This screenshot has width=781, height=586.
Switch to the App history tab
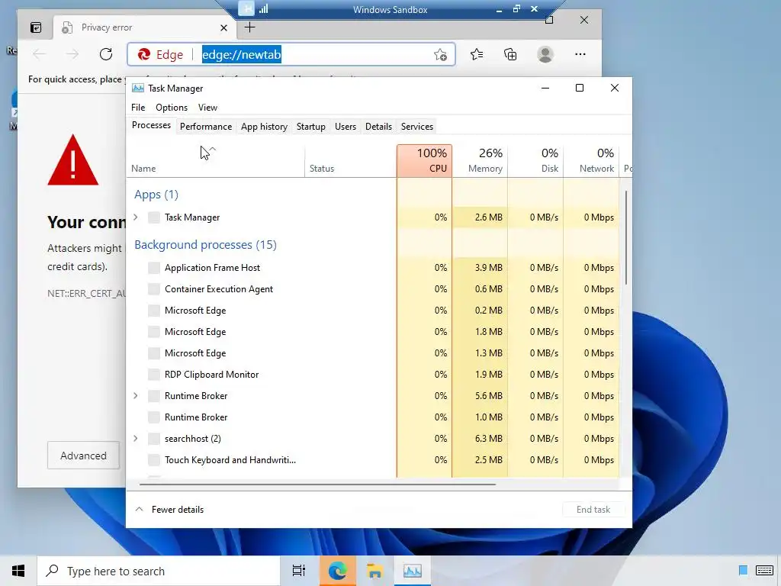pyautogui.click(x=264, y=127)
